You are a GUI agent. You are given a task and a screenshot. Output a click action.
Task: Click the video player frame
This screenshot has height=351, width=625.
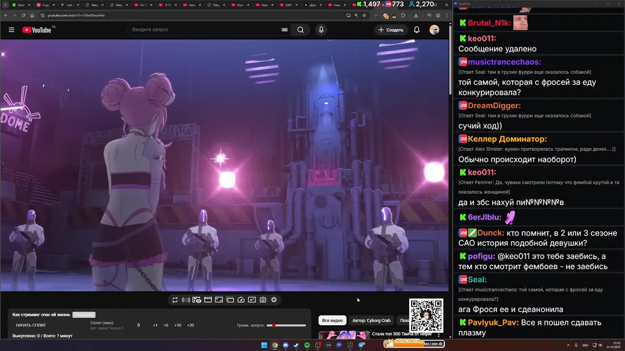coord(224,165)
